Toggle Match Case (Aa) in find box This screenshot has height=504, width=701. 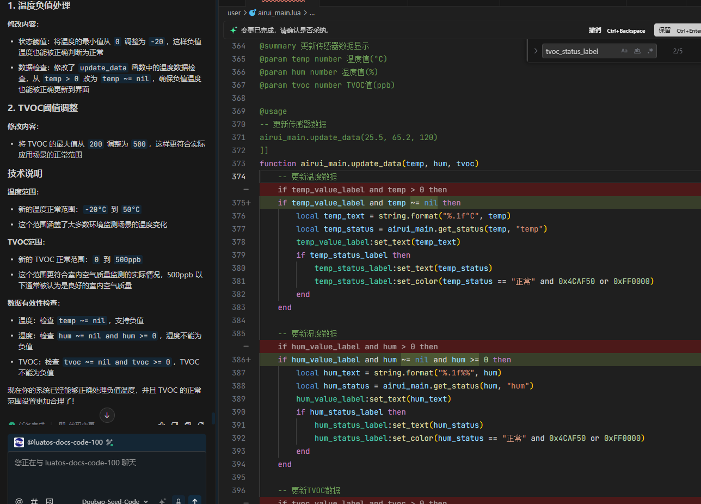coord(624,51)
